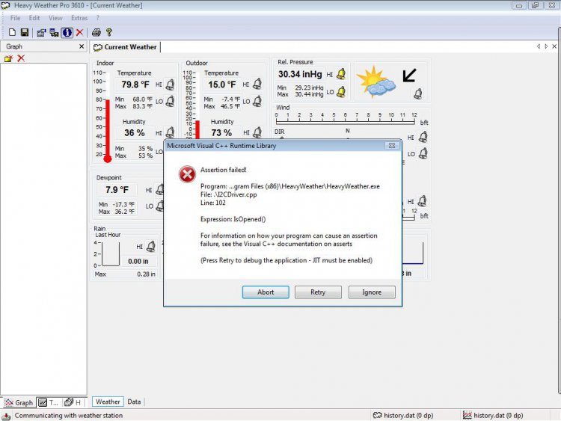
Task: Click the New document toolbar icon
Action: [12, 33]
